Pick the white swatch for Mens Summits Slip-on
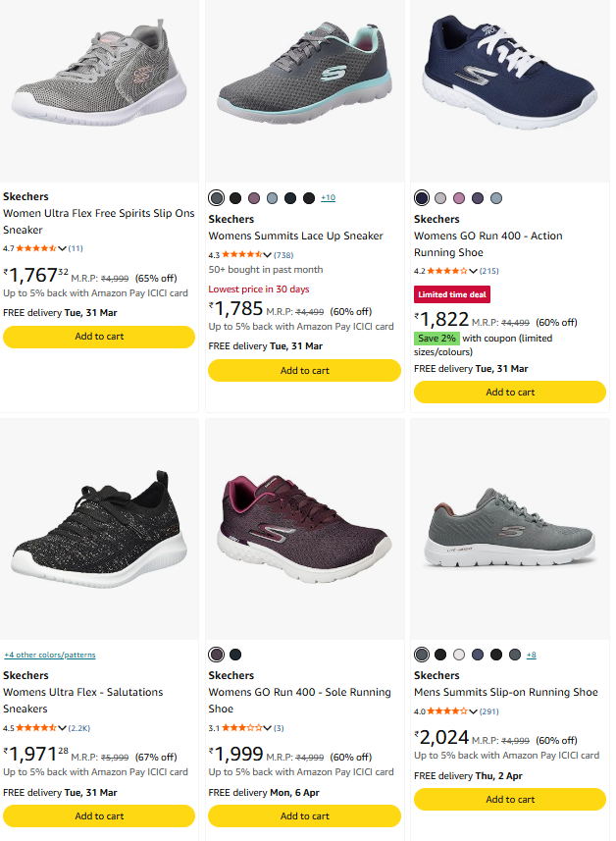The height and width of the screenshot is (841, 616). point(459,655)
